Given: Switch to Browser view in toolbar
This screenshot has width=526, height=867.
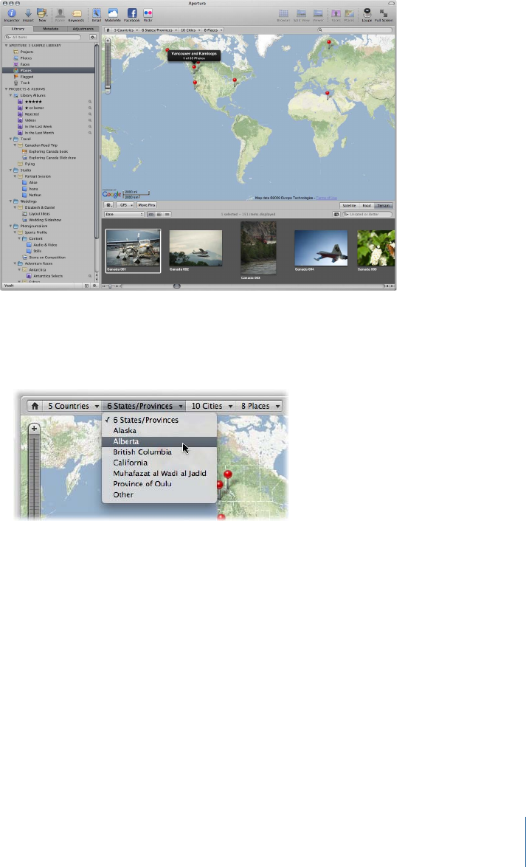Looking at the screenshot, I should [x=284, y=13].
